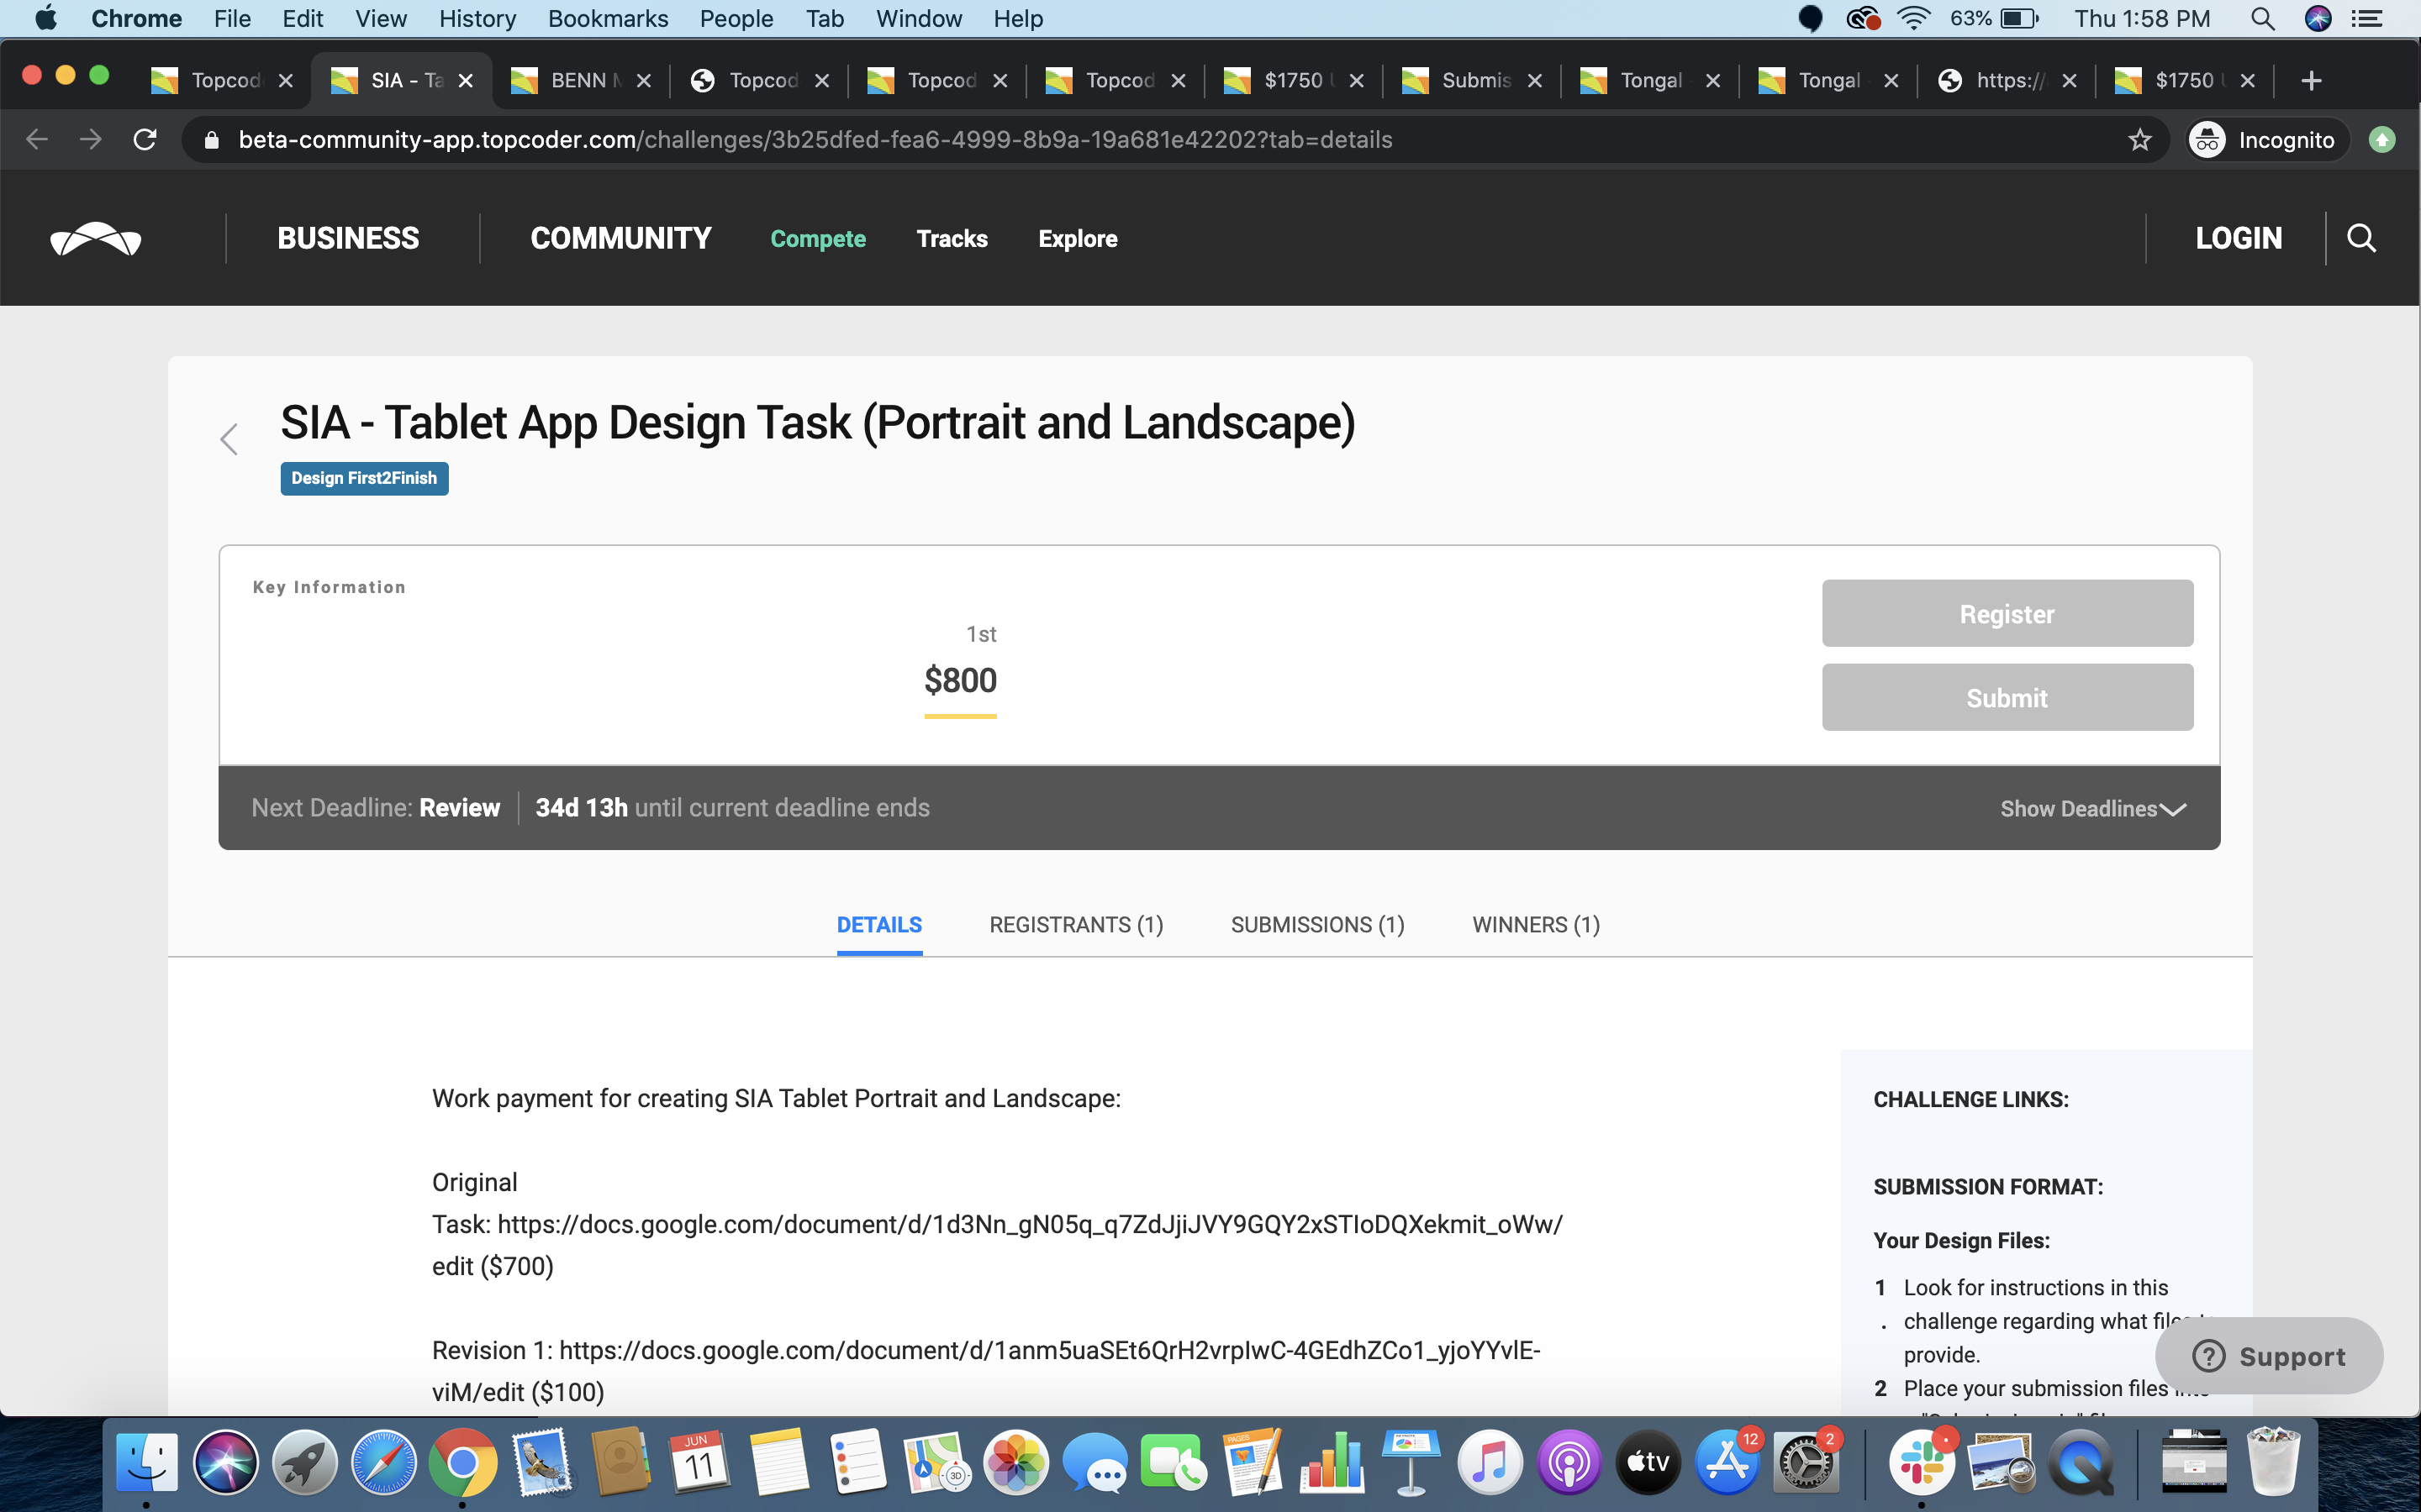
Task: Click the Wi-Fi status icon in menu bar
Action: pos(1912,18)
